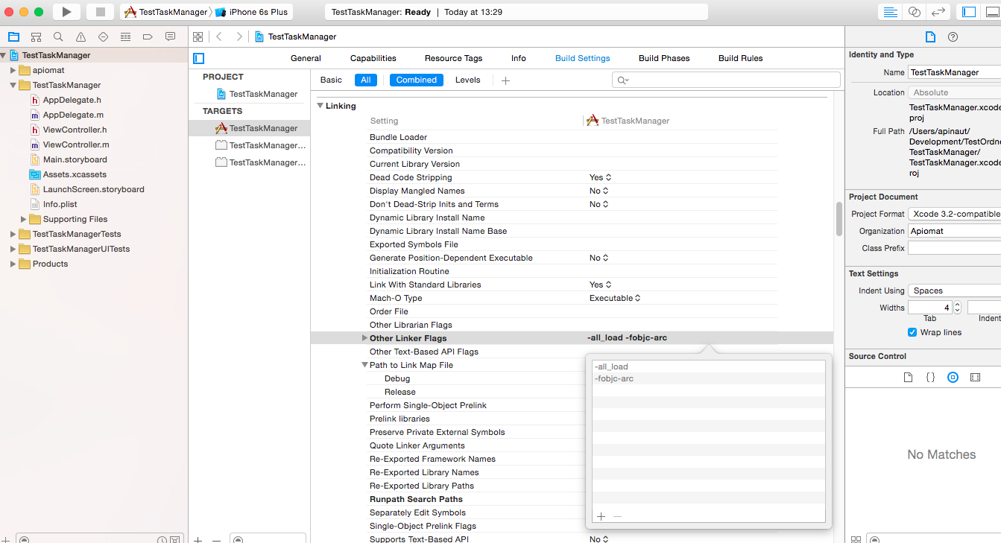Show the Code Snippet library
Viewport: 1001px width, 543px height.
click(930, 378)
